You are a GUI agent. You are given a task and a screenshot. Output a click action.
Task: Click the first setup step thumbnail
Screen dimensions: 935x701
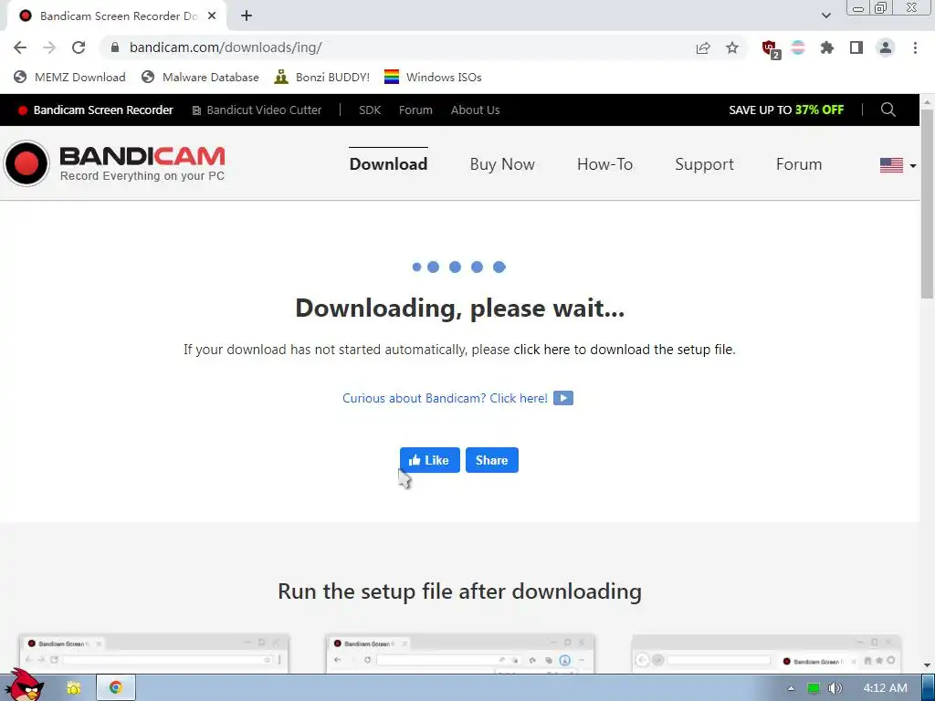click(153, 654)
